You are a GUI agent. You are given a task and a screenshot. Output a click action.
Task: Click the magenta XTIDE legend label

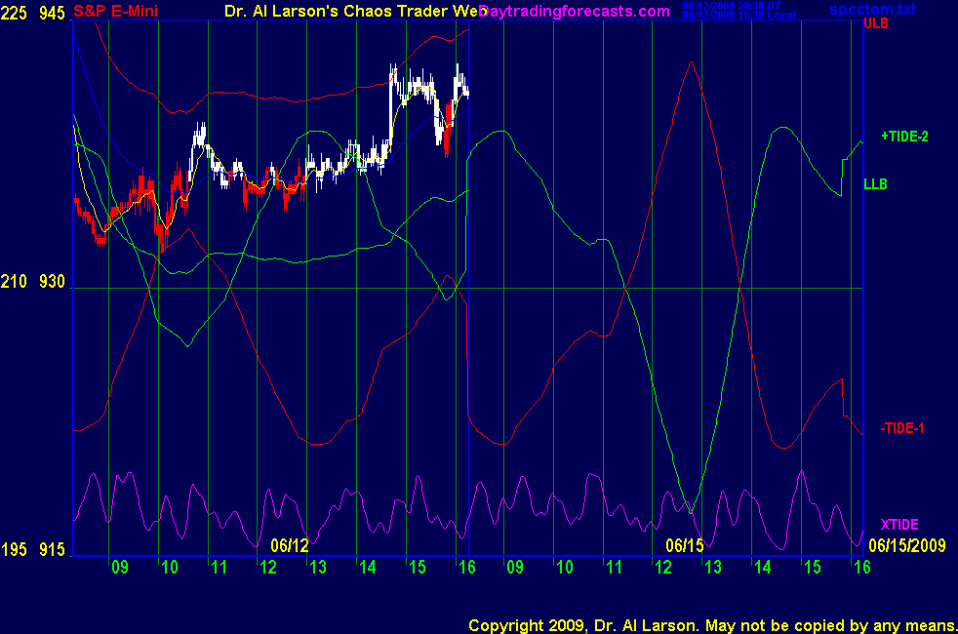(x=899, y=525)
